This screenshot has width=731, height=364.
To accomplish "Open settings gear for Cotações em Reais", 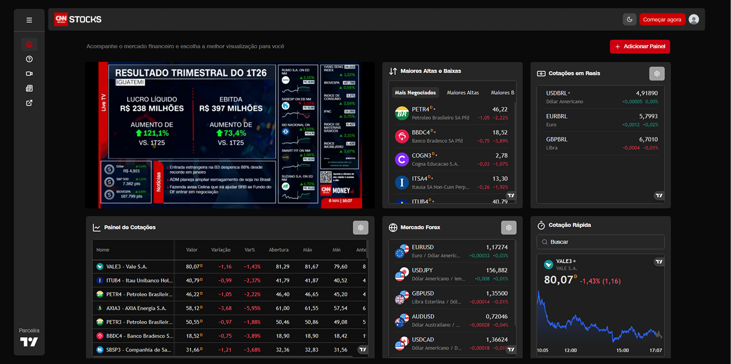I will [x=657, y=73].
